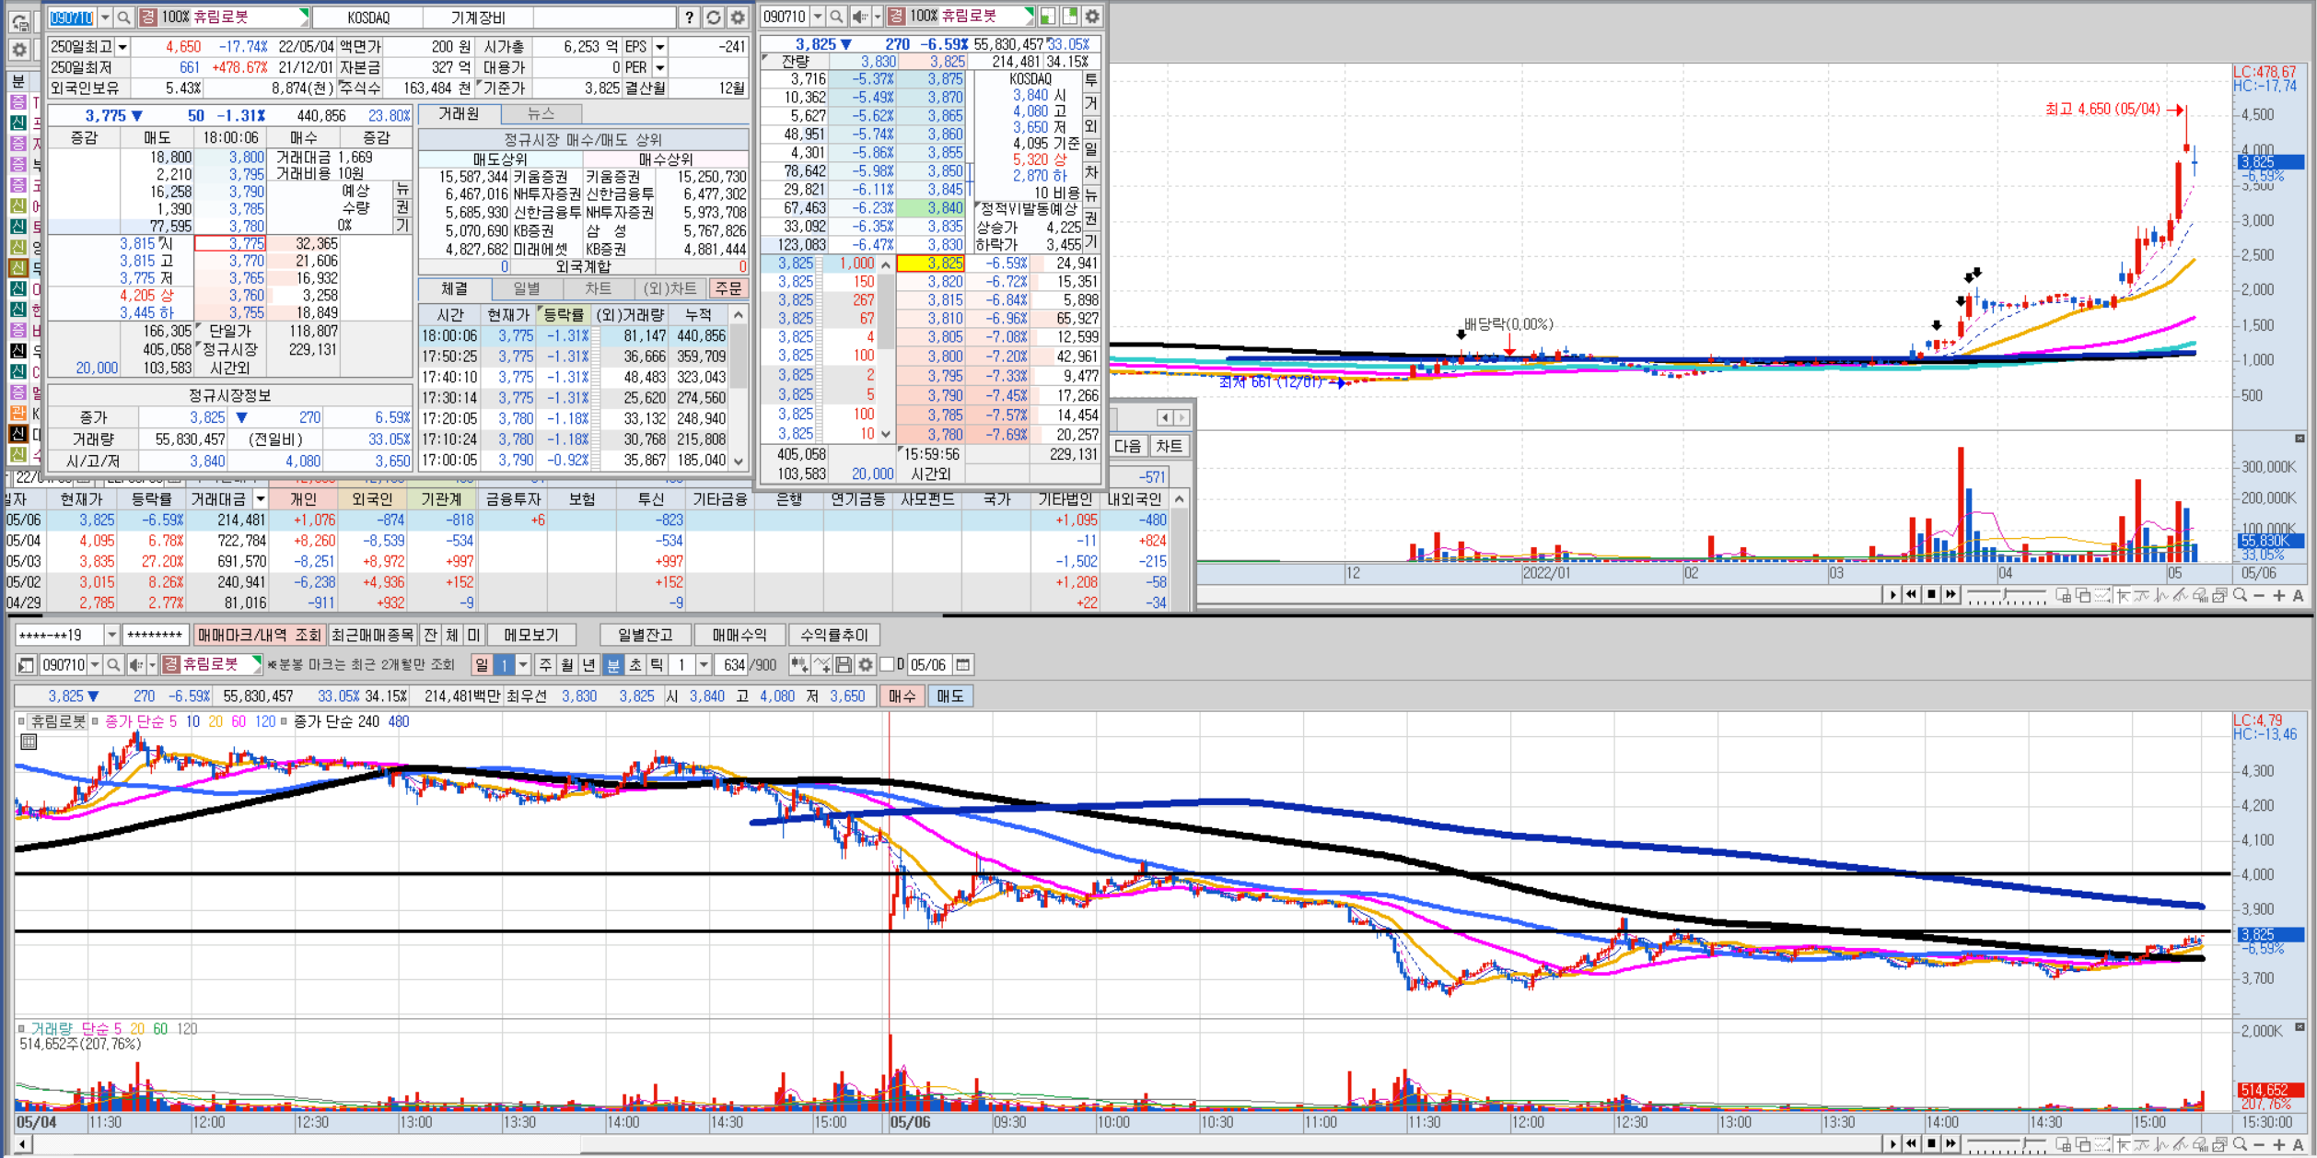The height and width of the screenshot is (1158, 2317).
Task: Click the 'A' auto-scale icon on daily chart toolbar
Action: click(x=2299, y=595)
